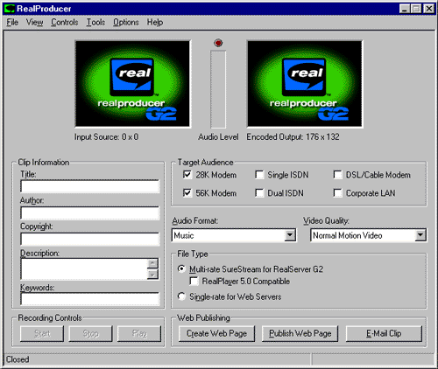
Task: Open the Tools menu
Action: click(x=95, y=22)
